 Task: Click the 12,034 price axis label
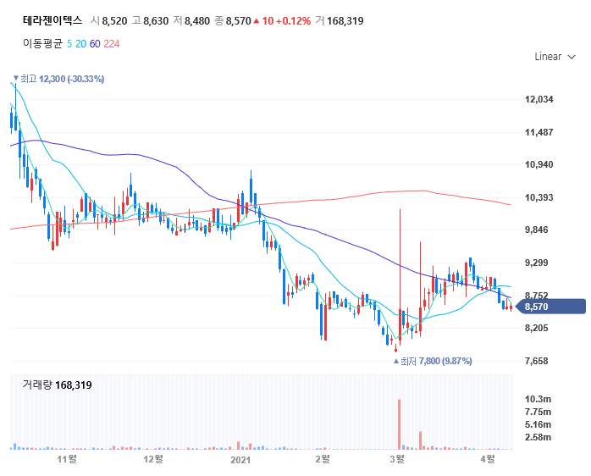click(x=539, y=99)
